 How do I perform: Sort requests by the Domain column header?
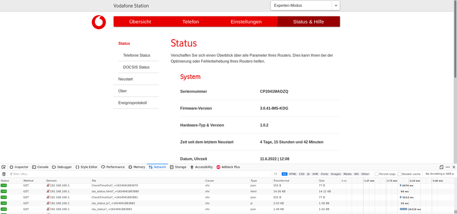(x=68, y=181)
